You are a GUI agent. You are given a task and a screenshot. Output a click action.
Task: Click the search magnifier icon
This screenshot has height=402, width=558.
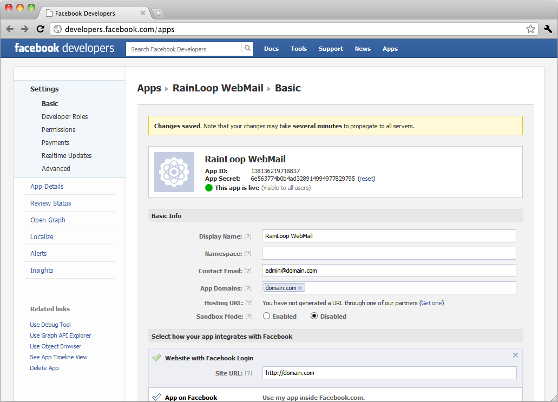[x=247, y=49]
